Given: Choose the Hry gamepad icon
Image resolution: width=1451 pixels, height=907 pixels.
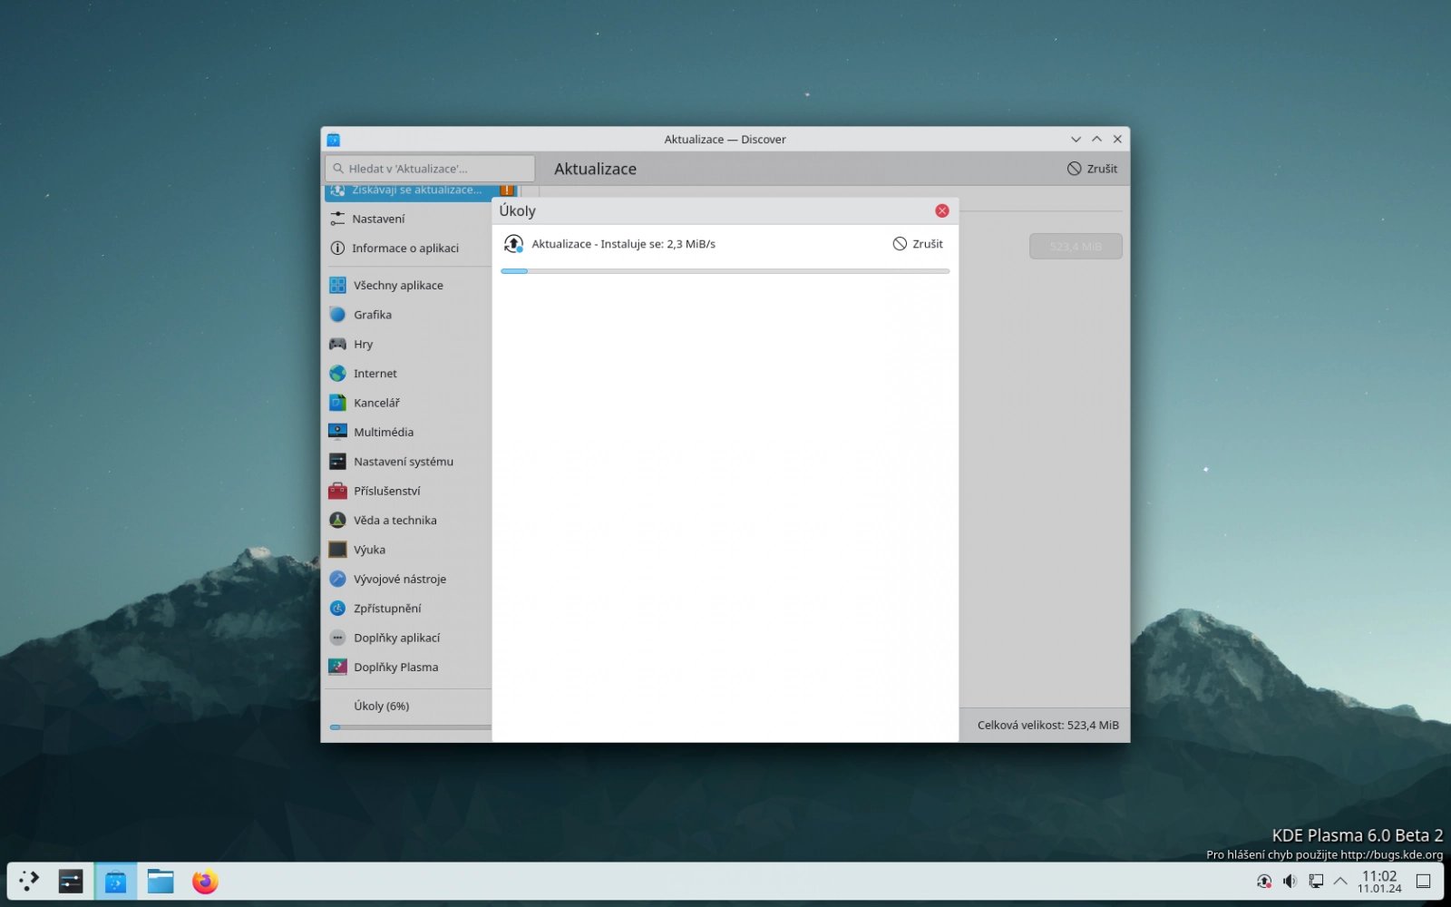Looking at the screenshot, I should [337, 344].
